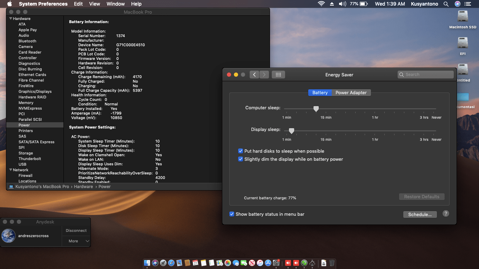Show all preferences grid button
Image resolution: width=479 pixels, height=269 pixels.
click(278, 75)
